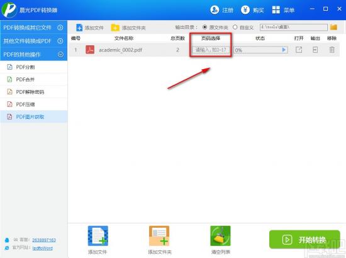Viewport: 346px width, 258px height.
Task: Click the output folder icon in file row
Action: (315, 50)
